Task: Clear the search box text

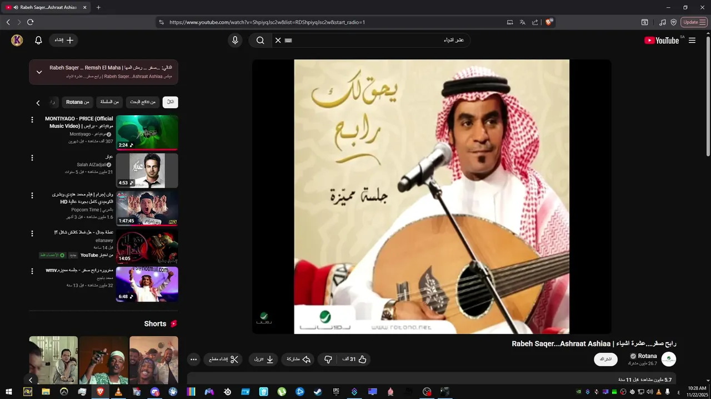Action: 278,40
